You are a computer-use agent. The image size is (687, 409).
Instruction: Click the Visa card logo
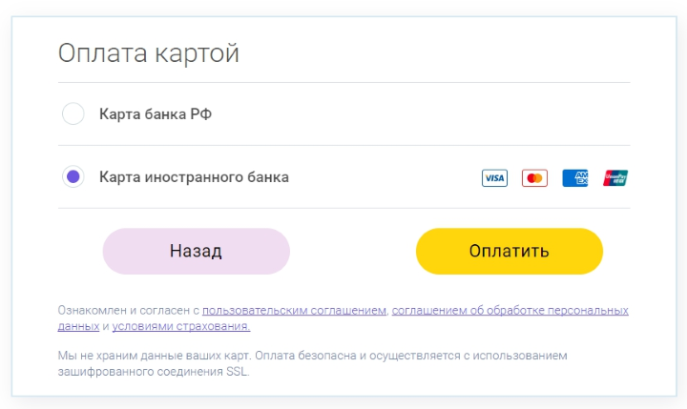pos(494,178)
